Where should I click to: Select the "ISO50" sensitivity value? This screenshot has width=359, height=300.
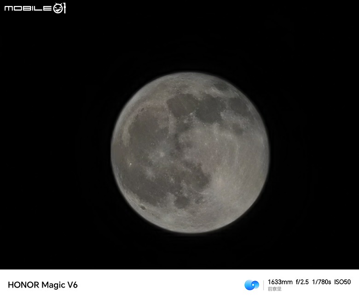pos(342,282)
